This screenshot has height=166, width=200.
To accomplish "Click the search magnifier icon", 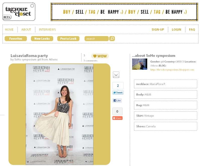I will 112,39.
